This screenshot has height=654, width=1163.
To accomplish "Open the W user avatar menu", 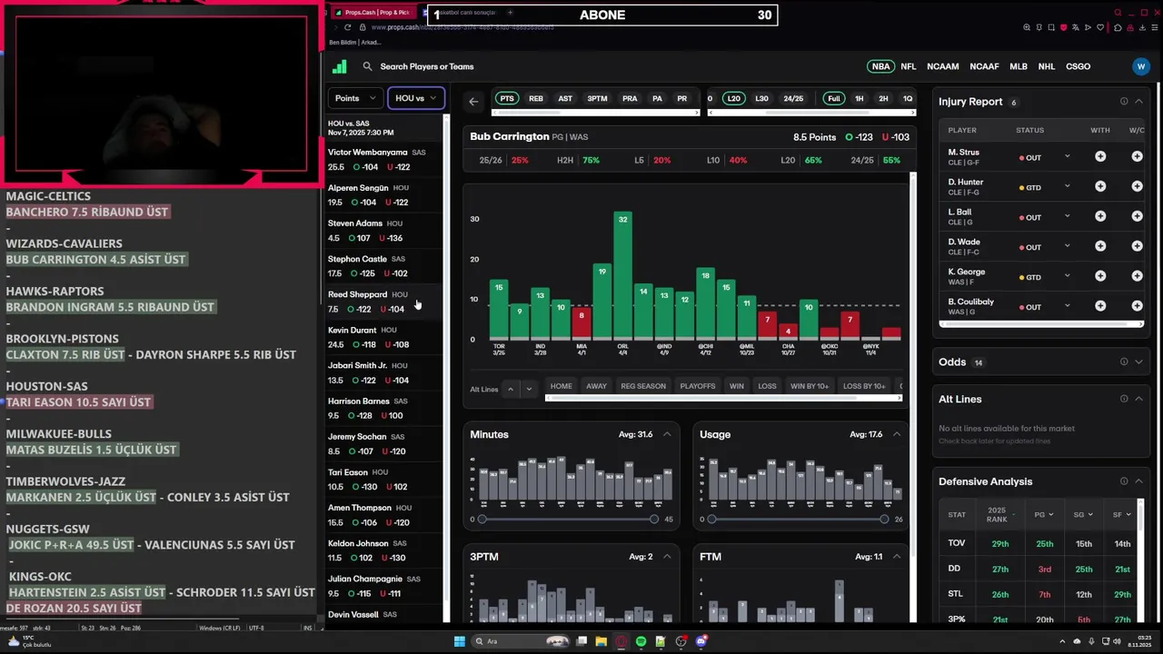I will pyautogui.click(x=1141, y=66).
